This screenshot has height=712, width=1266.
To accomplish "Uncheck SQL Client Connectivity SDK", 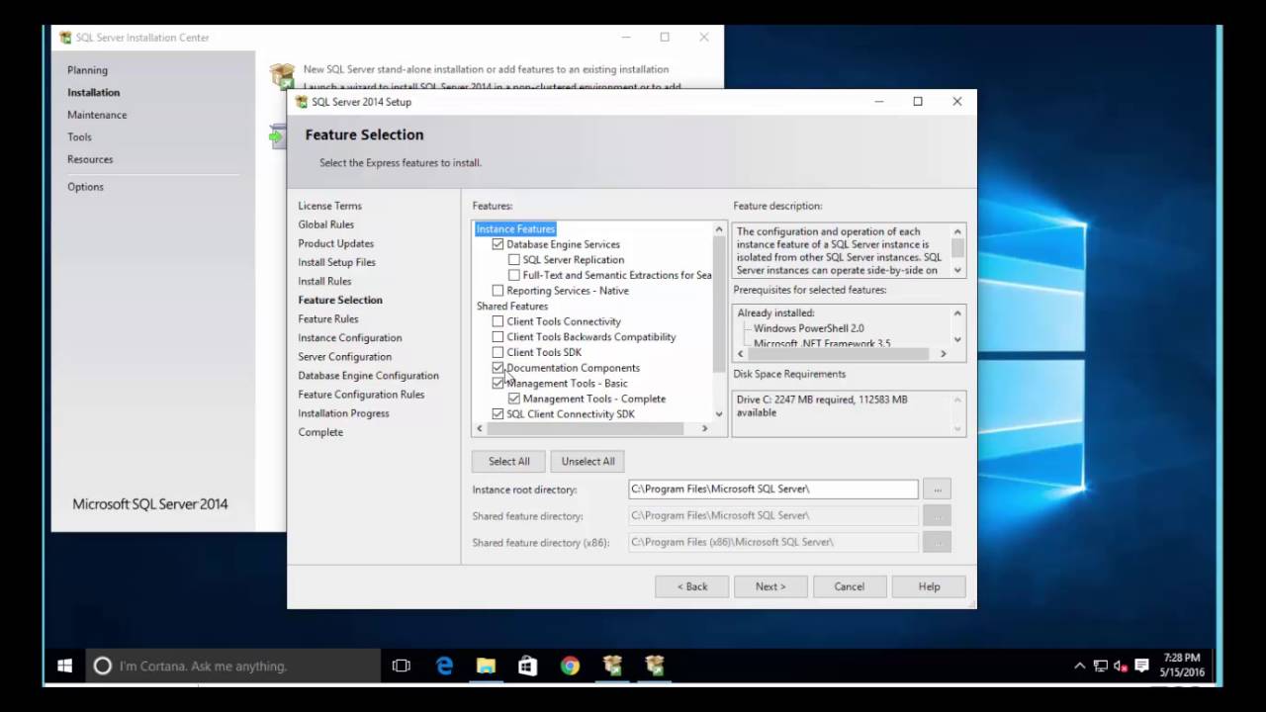I will pos(497,414).
